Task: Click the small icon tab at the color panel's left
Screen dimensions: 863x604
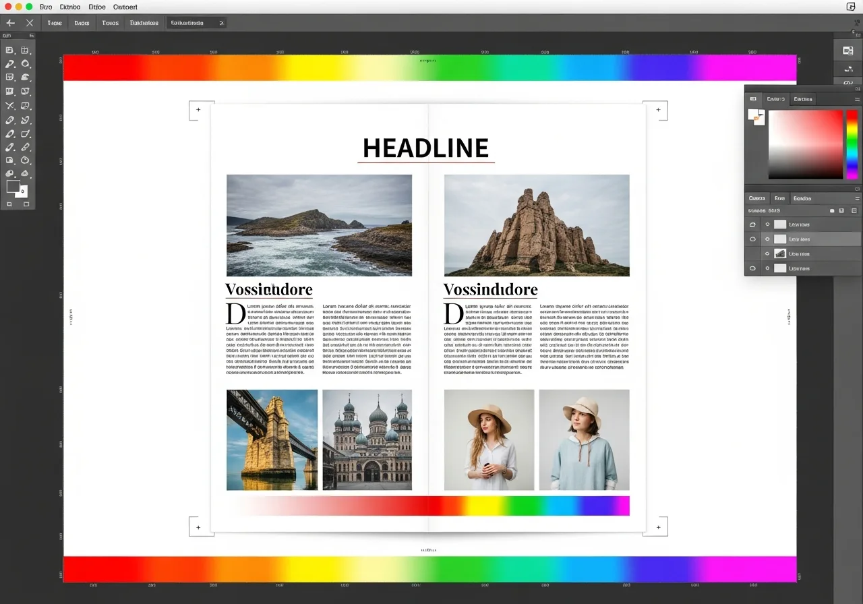Action: click(x=753, y=99)
